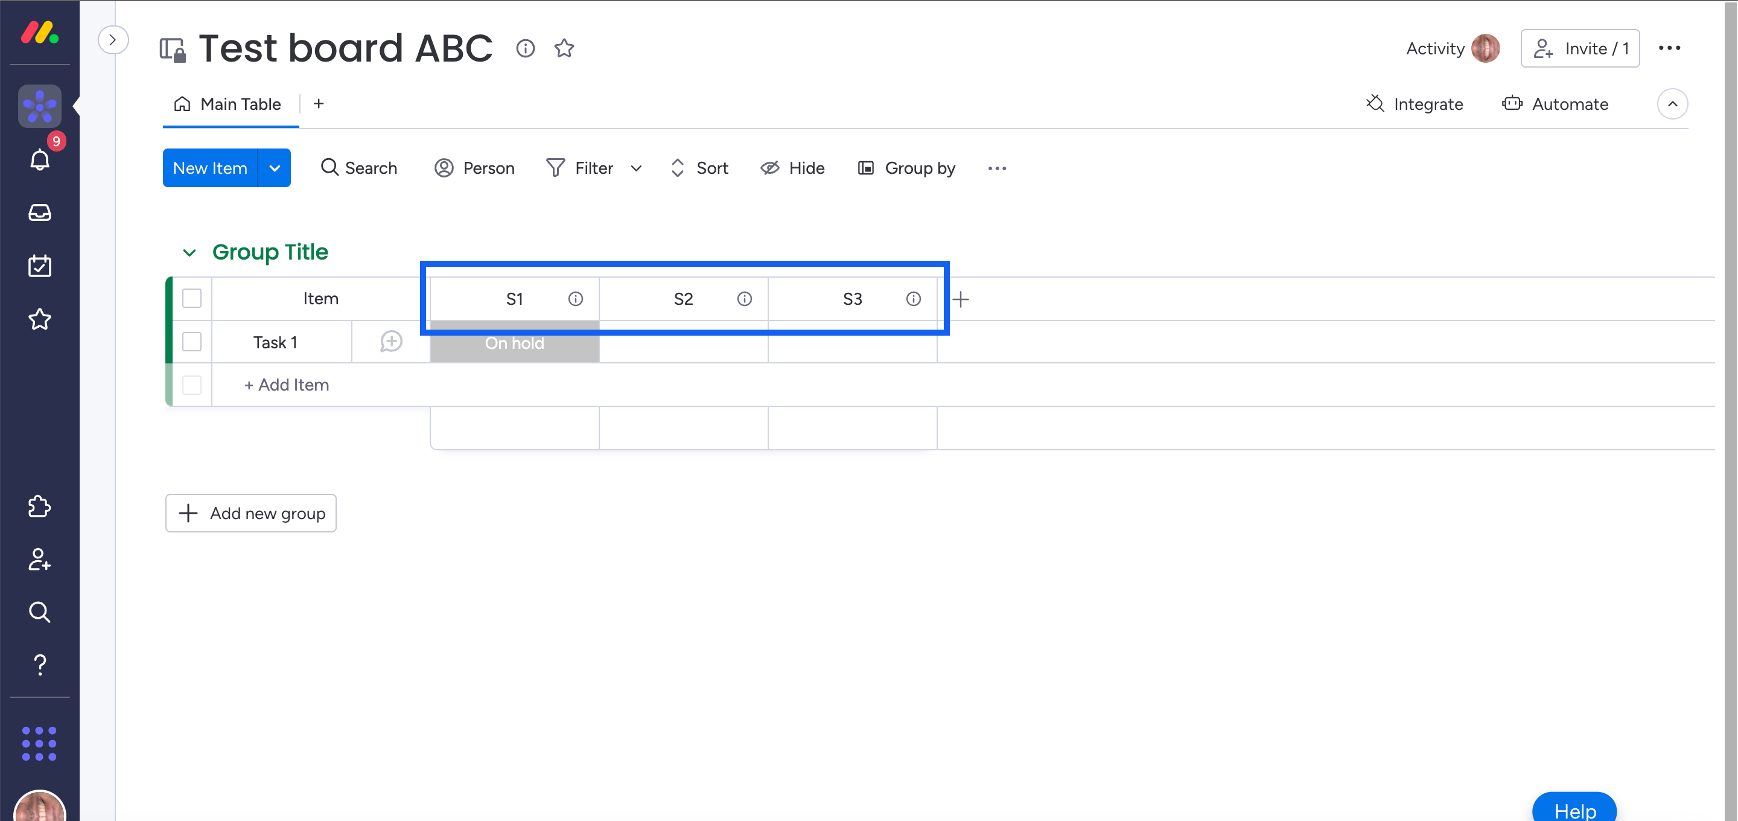Image resolution: width=1738 pixels, height=821 pixels.
Task: Click the invite members sidebar icon
Action: point(40,559)
